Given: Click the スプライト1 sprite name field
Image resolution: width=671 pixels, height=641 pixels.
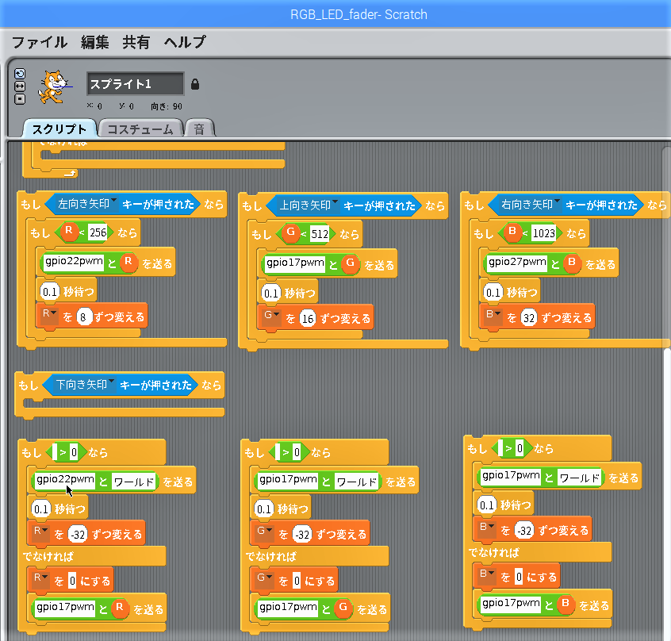Looking at the screenshot, I should [x=135, y=84].
